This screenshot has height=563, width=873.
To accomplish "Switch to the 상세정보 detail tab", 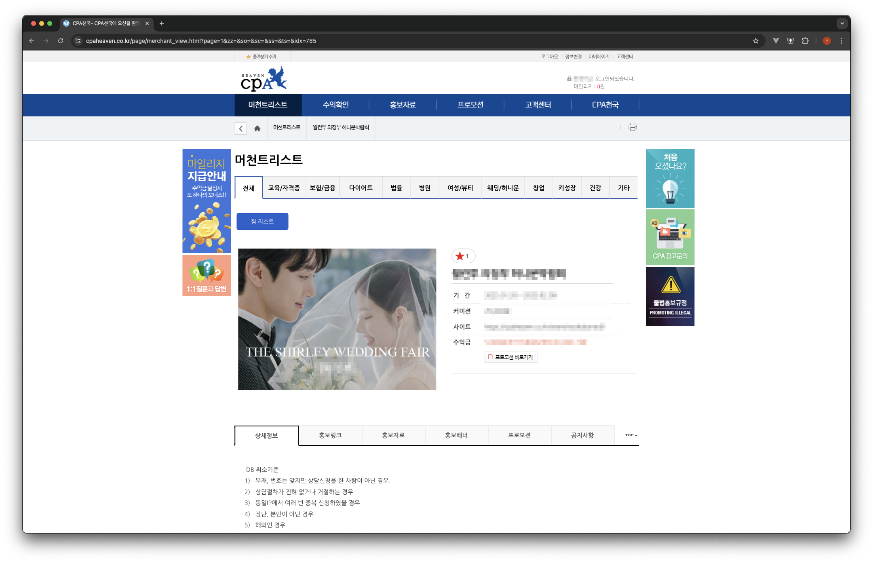I will (x=266, y=436).
